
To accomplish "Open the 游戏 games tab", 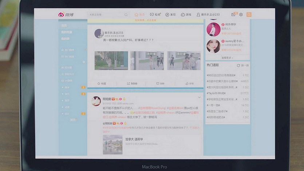I will point(186,15).
